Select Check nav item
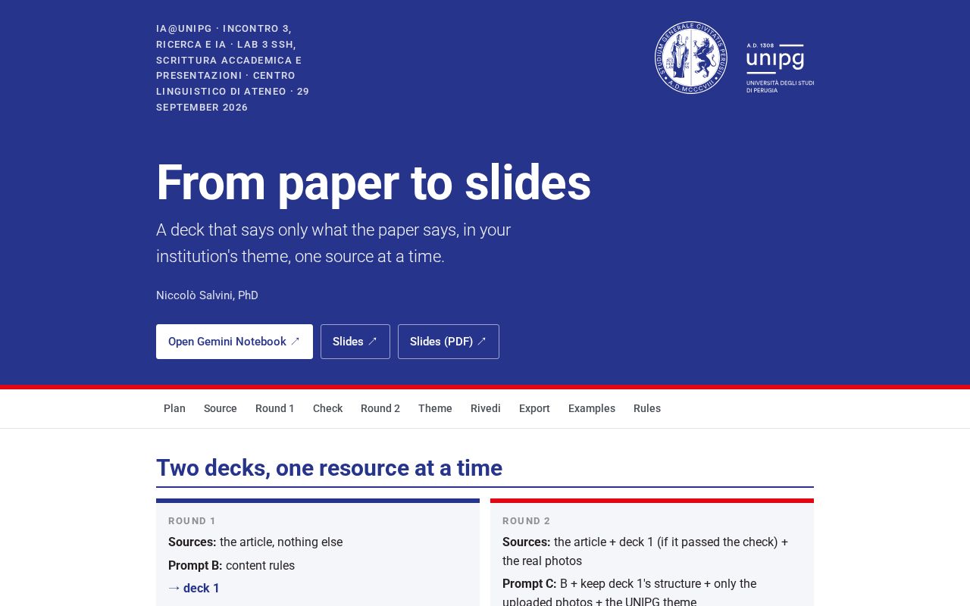This screenshot has height=606, width=970. [327, 408]
